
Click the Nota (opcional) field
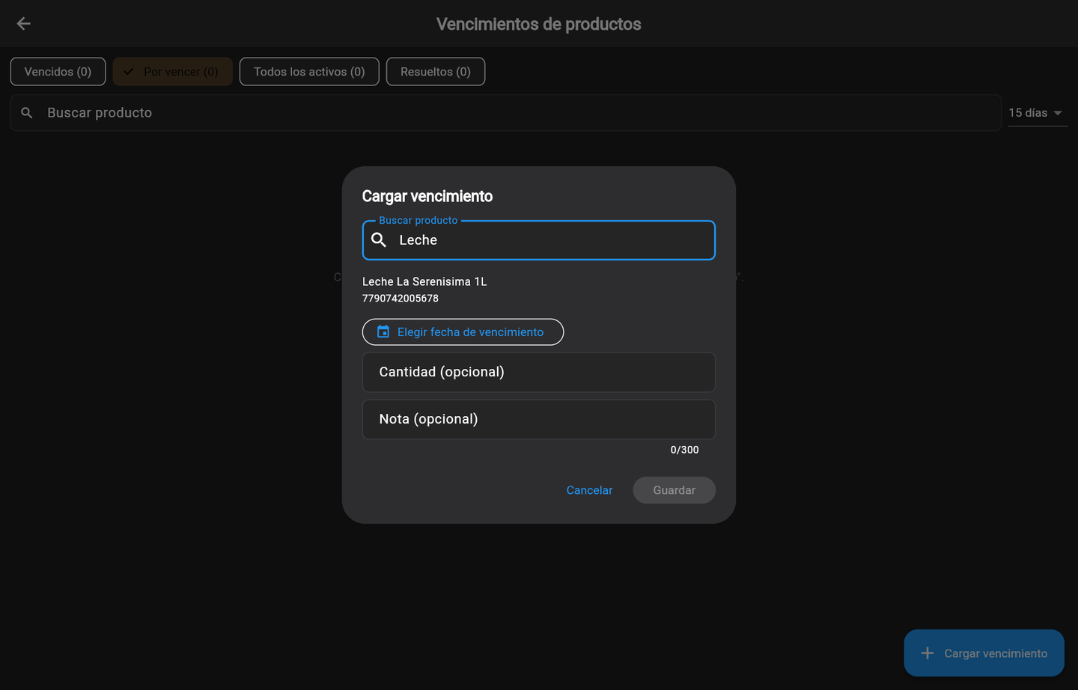click(539, 419)
